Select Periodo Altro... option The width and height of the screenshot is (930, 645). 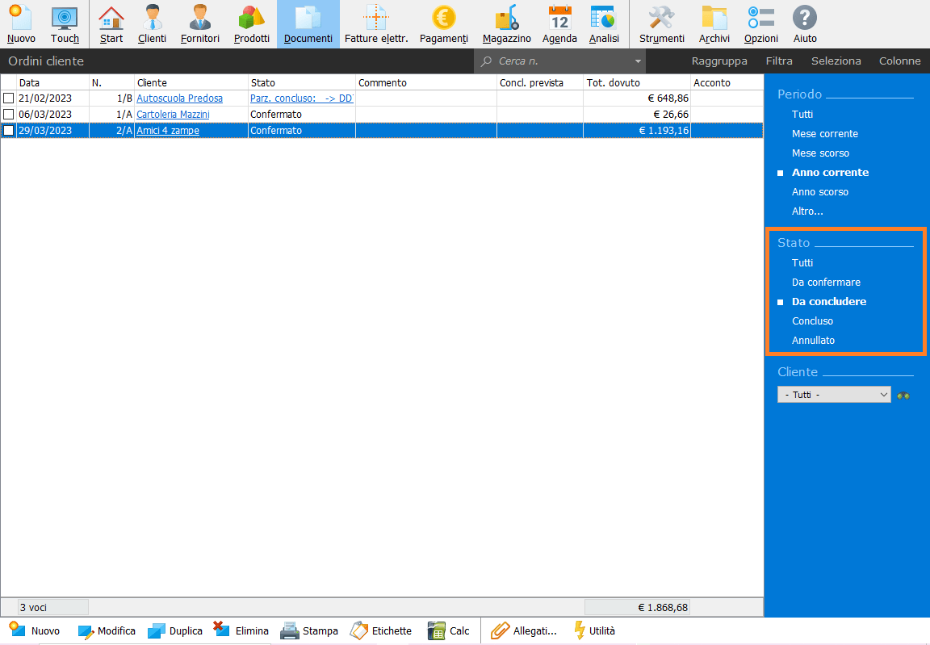coord(807,211)
